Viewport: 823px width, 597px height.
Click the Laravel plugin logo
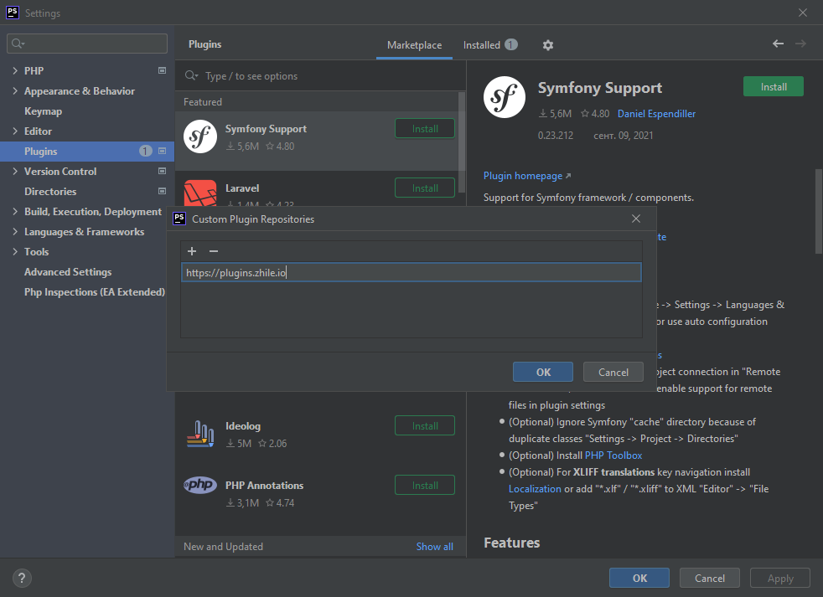coord(200,193)
